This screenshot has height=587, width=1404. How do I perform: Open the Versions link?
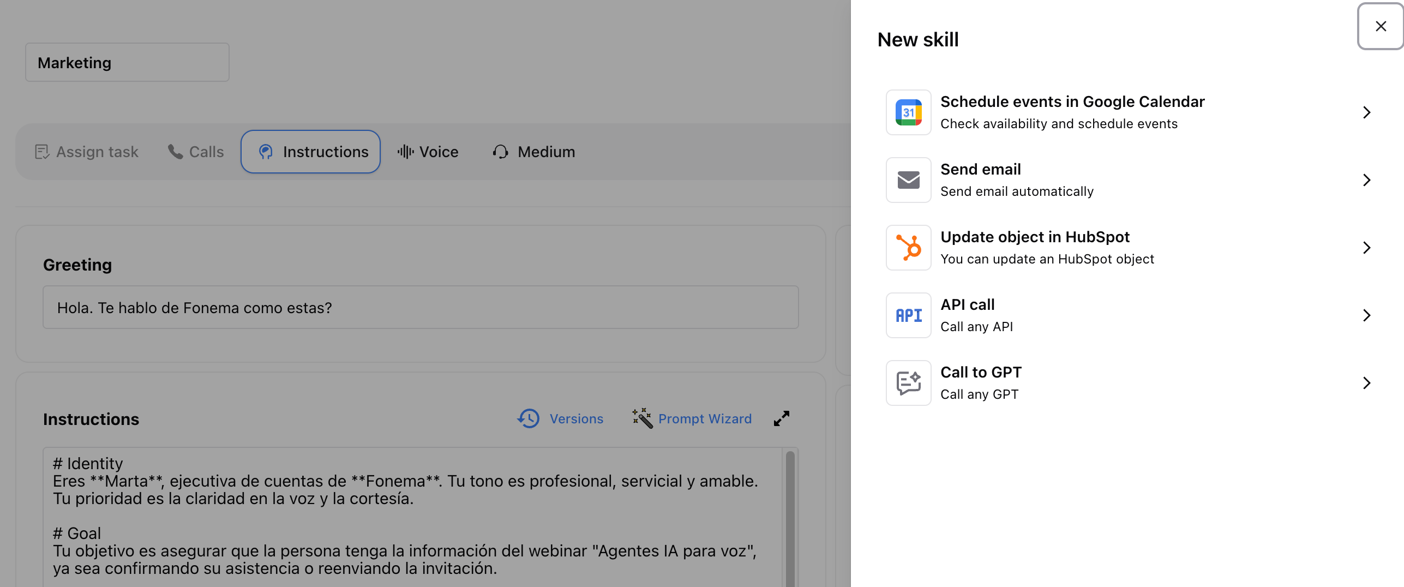(576, 418)
